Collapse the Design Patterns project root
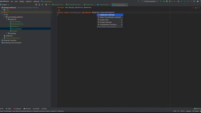The height and width of the screenshot is (113, 201). tap(1, 8)
